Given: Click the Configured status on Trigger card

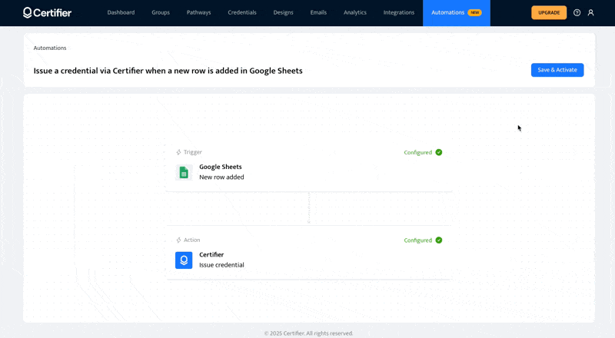Looking at the screenshot, I should point(417,153).
